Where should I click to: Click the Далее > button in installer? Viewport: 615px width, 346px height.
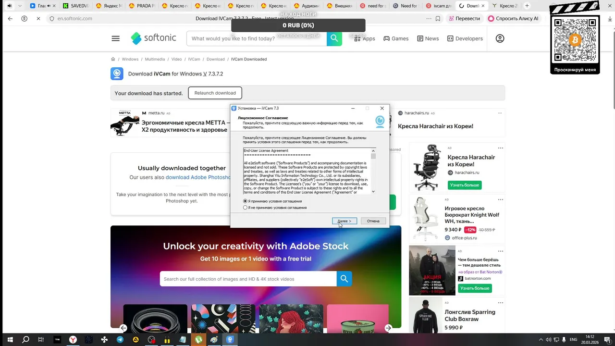click(x=344, y=221)
